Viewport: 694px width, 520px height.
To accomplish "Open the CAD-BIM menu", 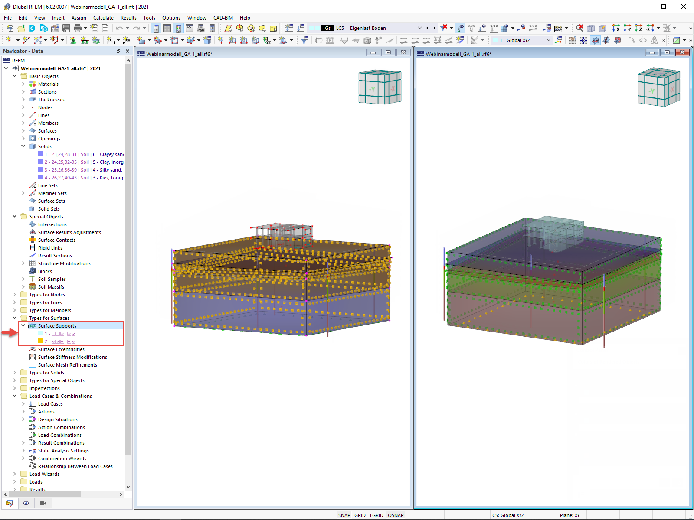I will (x=223, y=18).
